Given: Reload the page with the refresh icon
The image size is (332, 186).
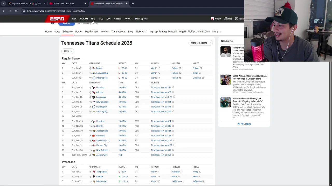Looking at the screenshot, I should coord(16,11).
